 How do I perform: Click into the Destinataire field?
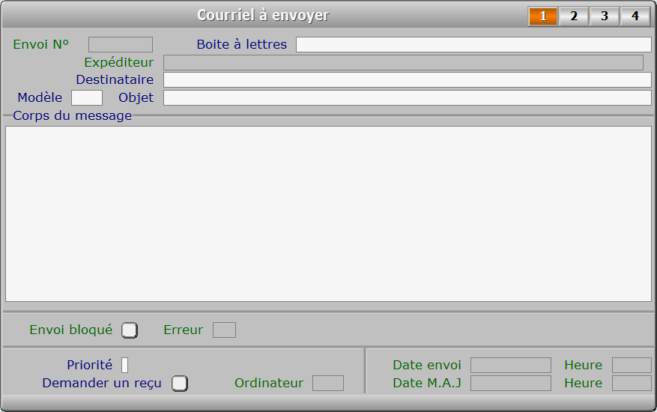pos(408,79)
